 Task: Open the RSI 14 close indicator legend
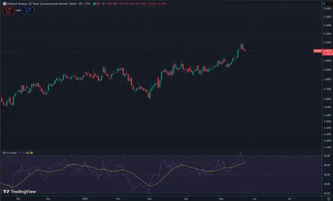tap(10, 153)
